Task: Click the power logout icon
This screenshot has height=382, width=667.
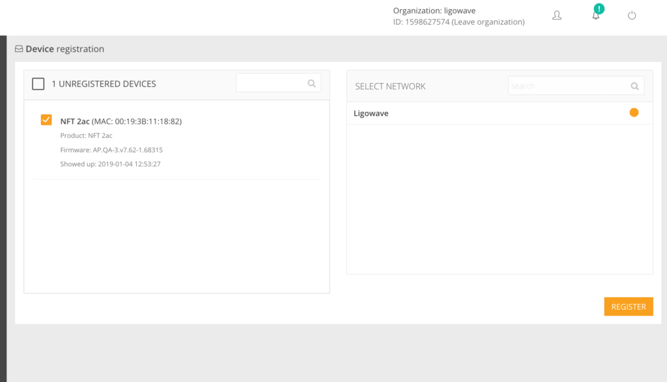Action: click(632, 15)
